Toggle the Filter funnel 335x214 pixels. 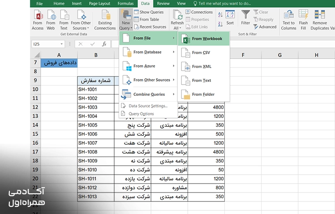(x=245, y=17)
